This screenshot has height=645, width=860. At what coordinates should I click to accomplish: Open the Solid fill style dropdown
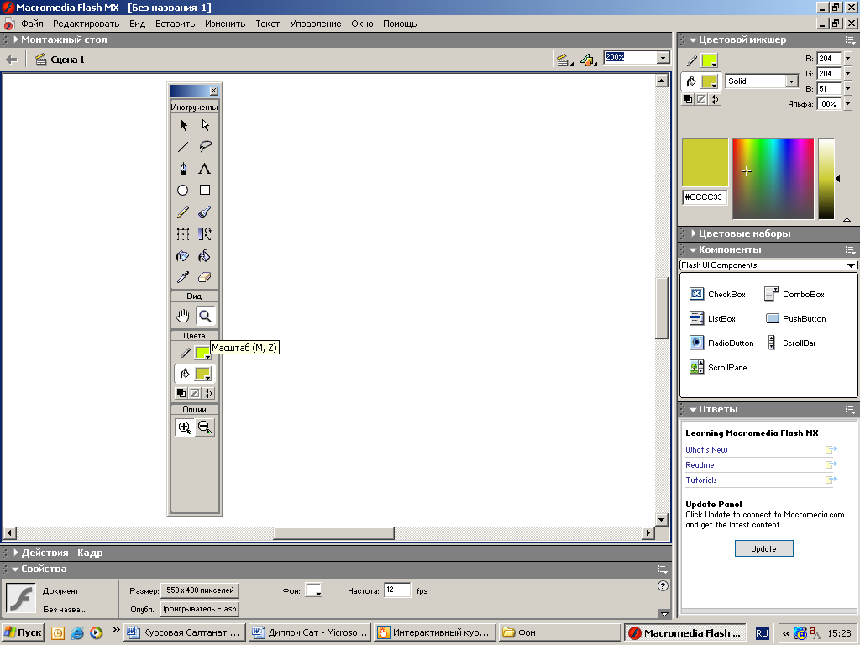790,81
